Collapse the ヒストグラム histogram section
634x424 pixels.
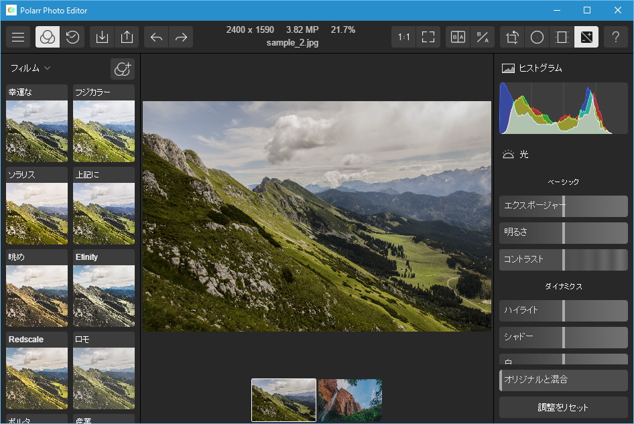tap(531, 68)
